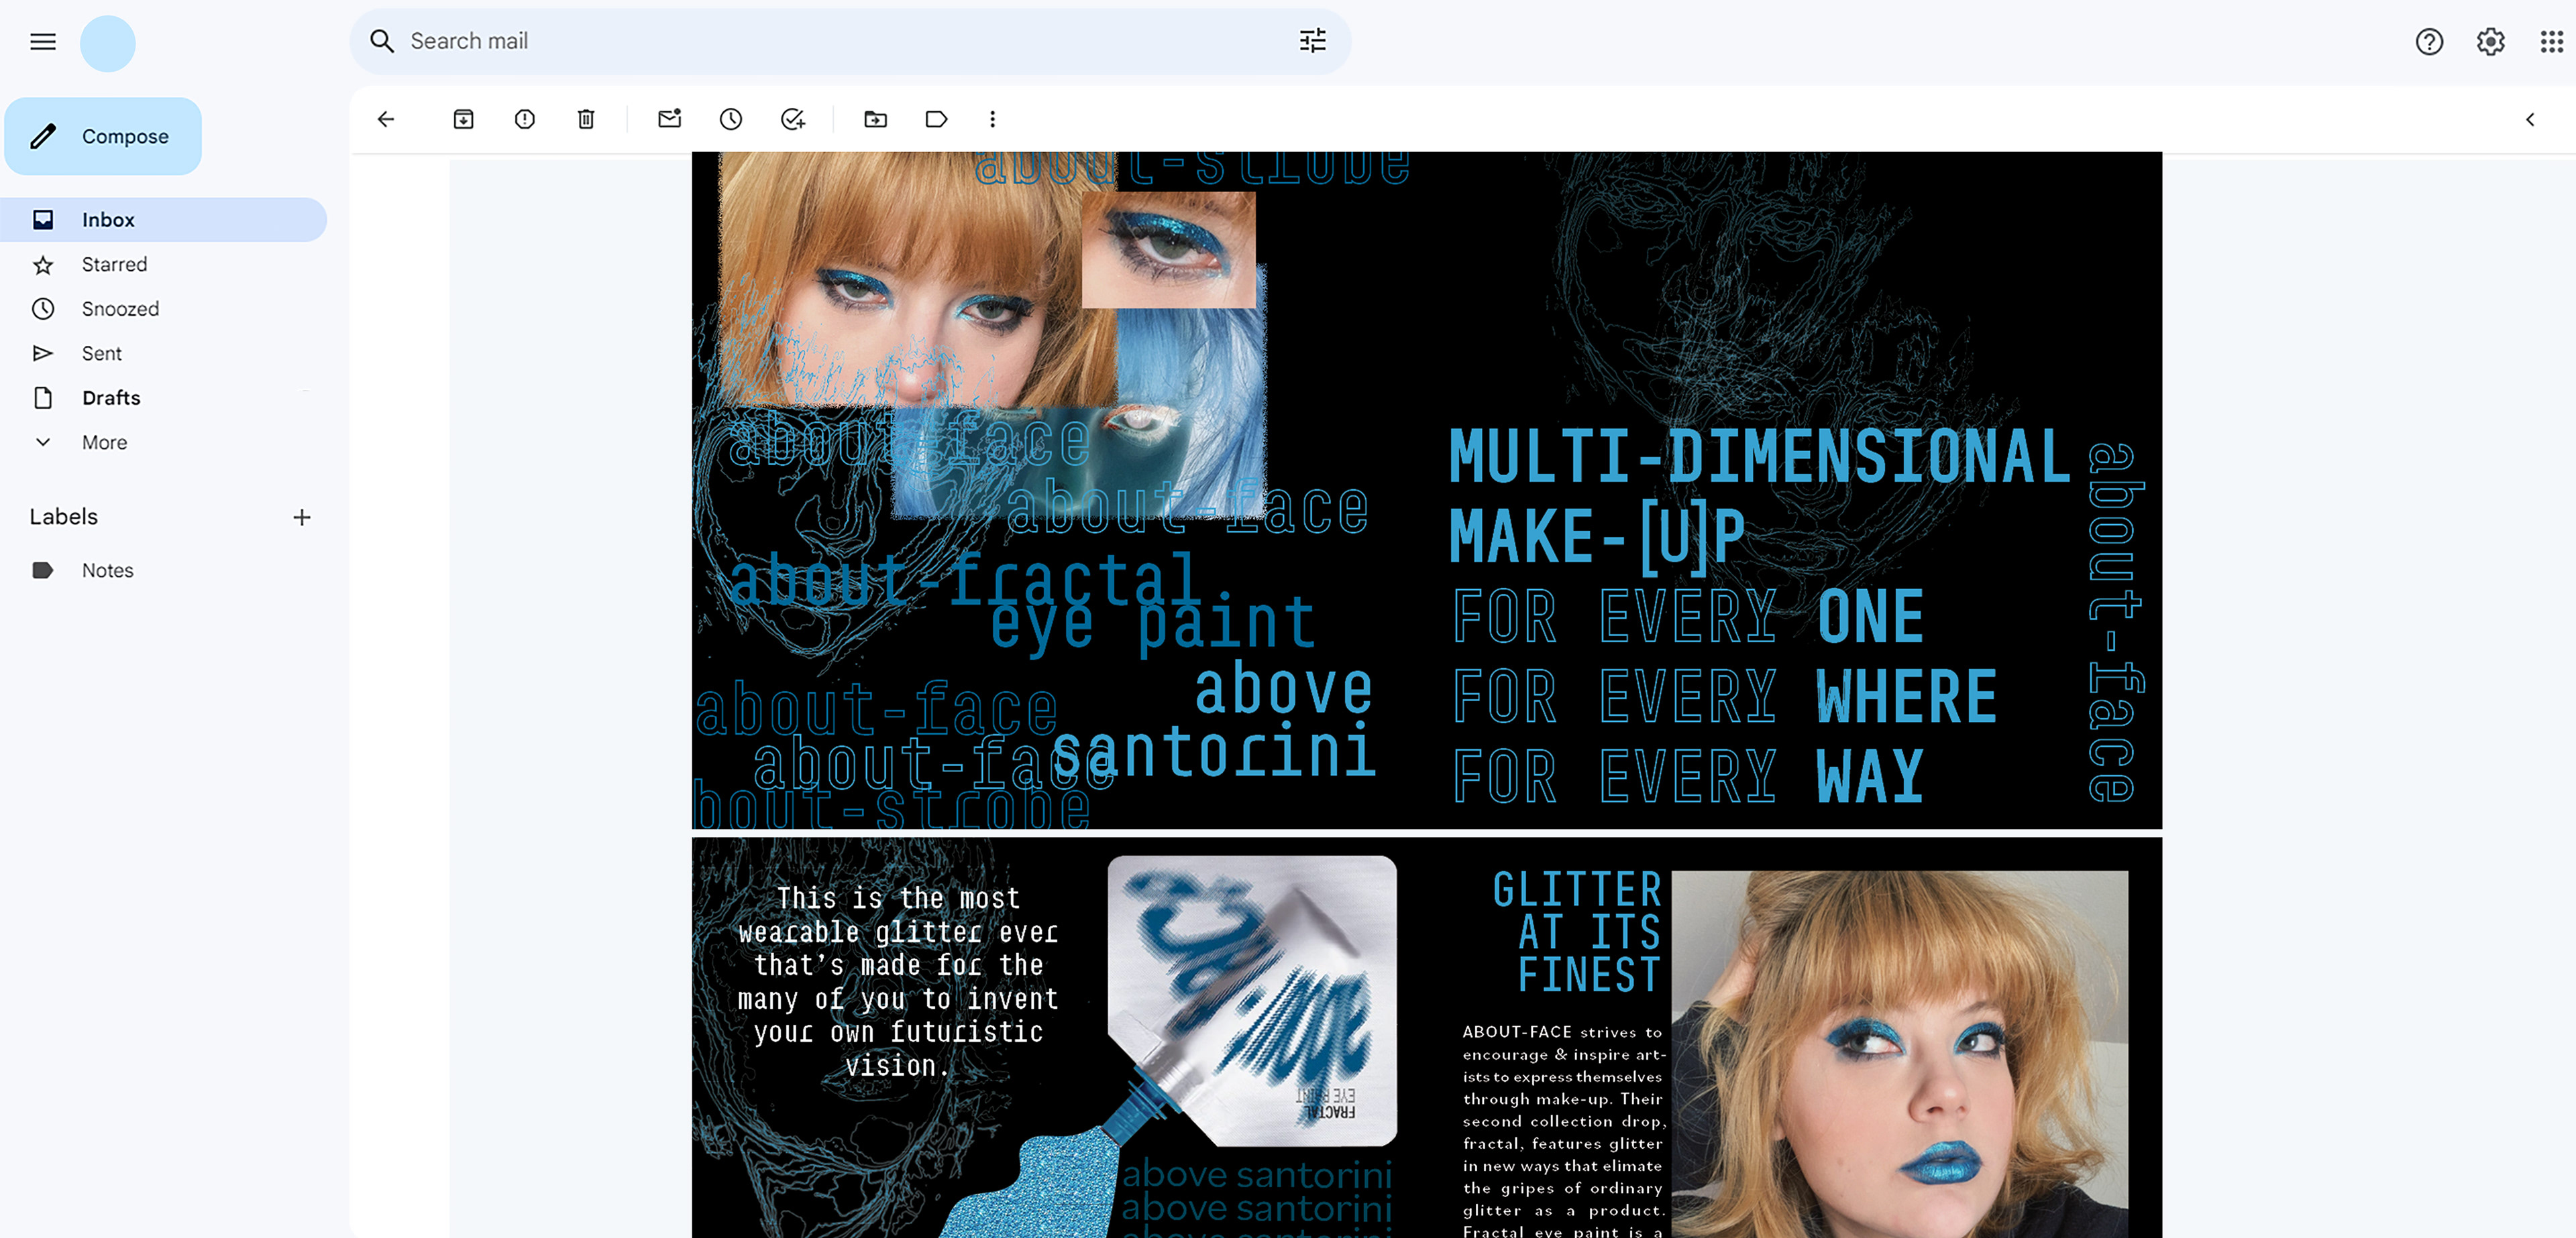Image resolution: width=2576 pixels, height=1238 pixels.
Task: Click the model portrait with blue lips
Action: click(1899, 1053)
